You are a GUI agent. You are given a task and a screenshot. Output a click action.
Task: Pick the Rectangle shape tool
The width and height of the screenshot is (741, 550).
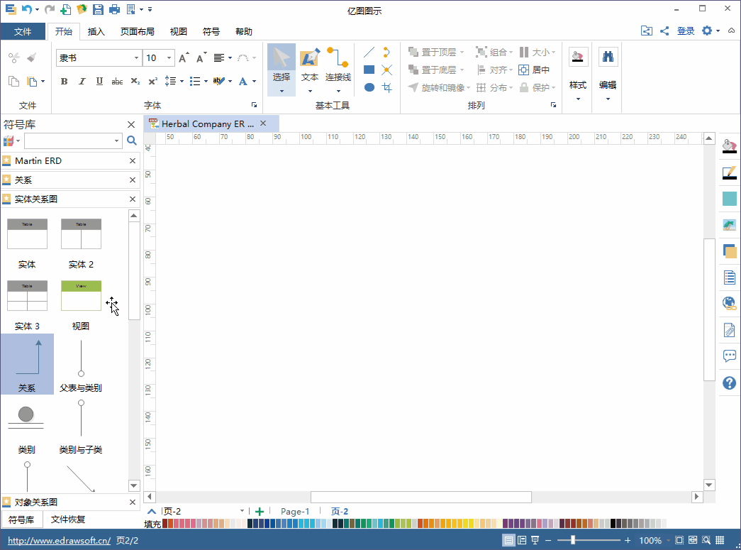[369, 70]
